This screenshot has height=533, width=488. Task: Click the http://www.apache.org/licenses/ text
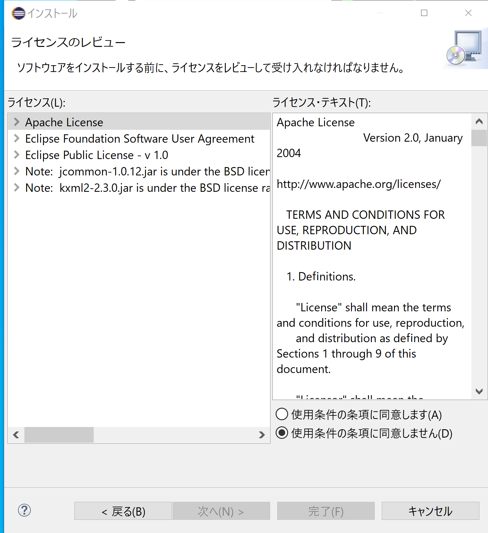pyautogui.click(x=359, y=184)
